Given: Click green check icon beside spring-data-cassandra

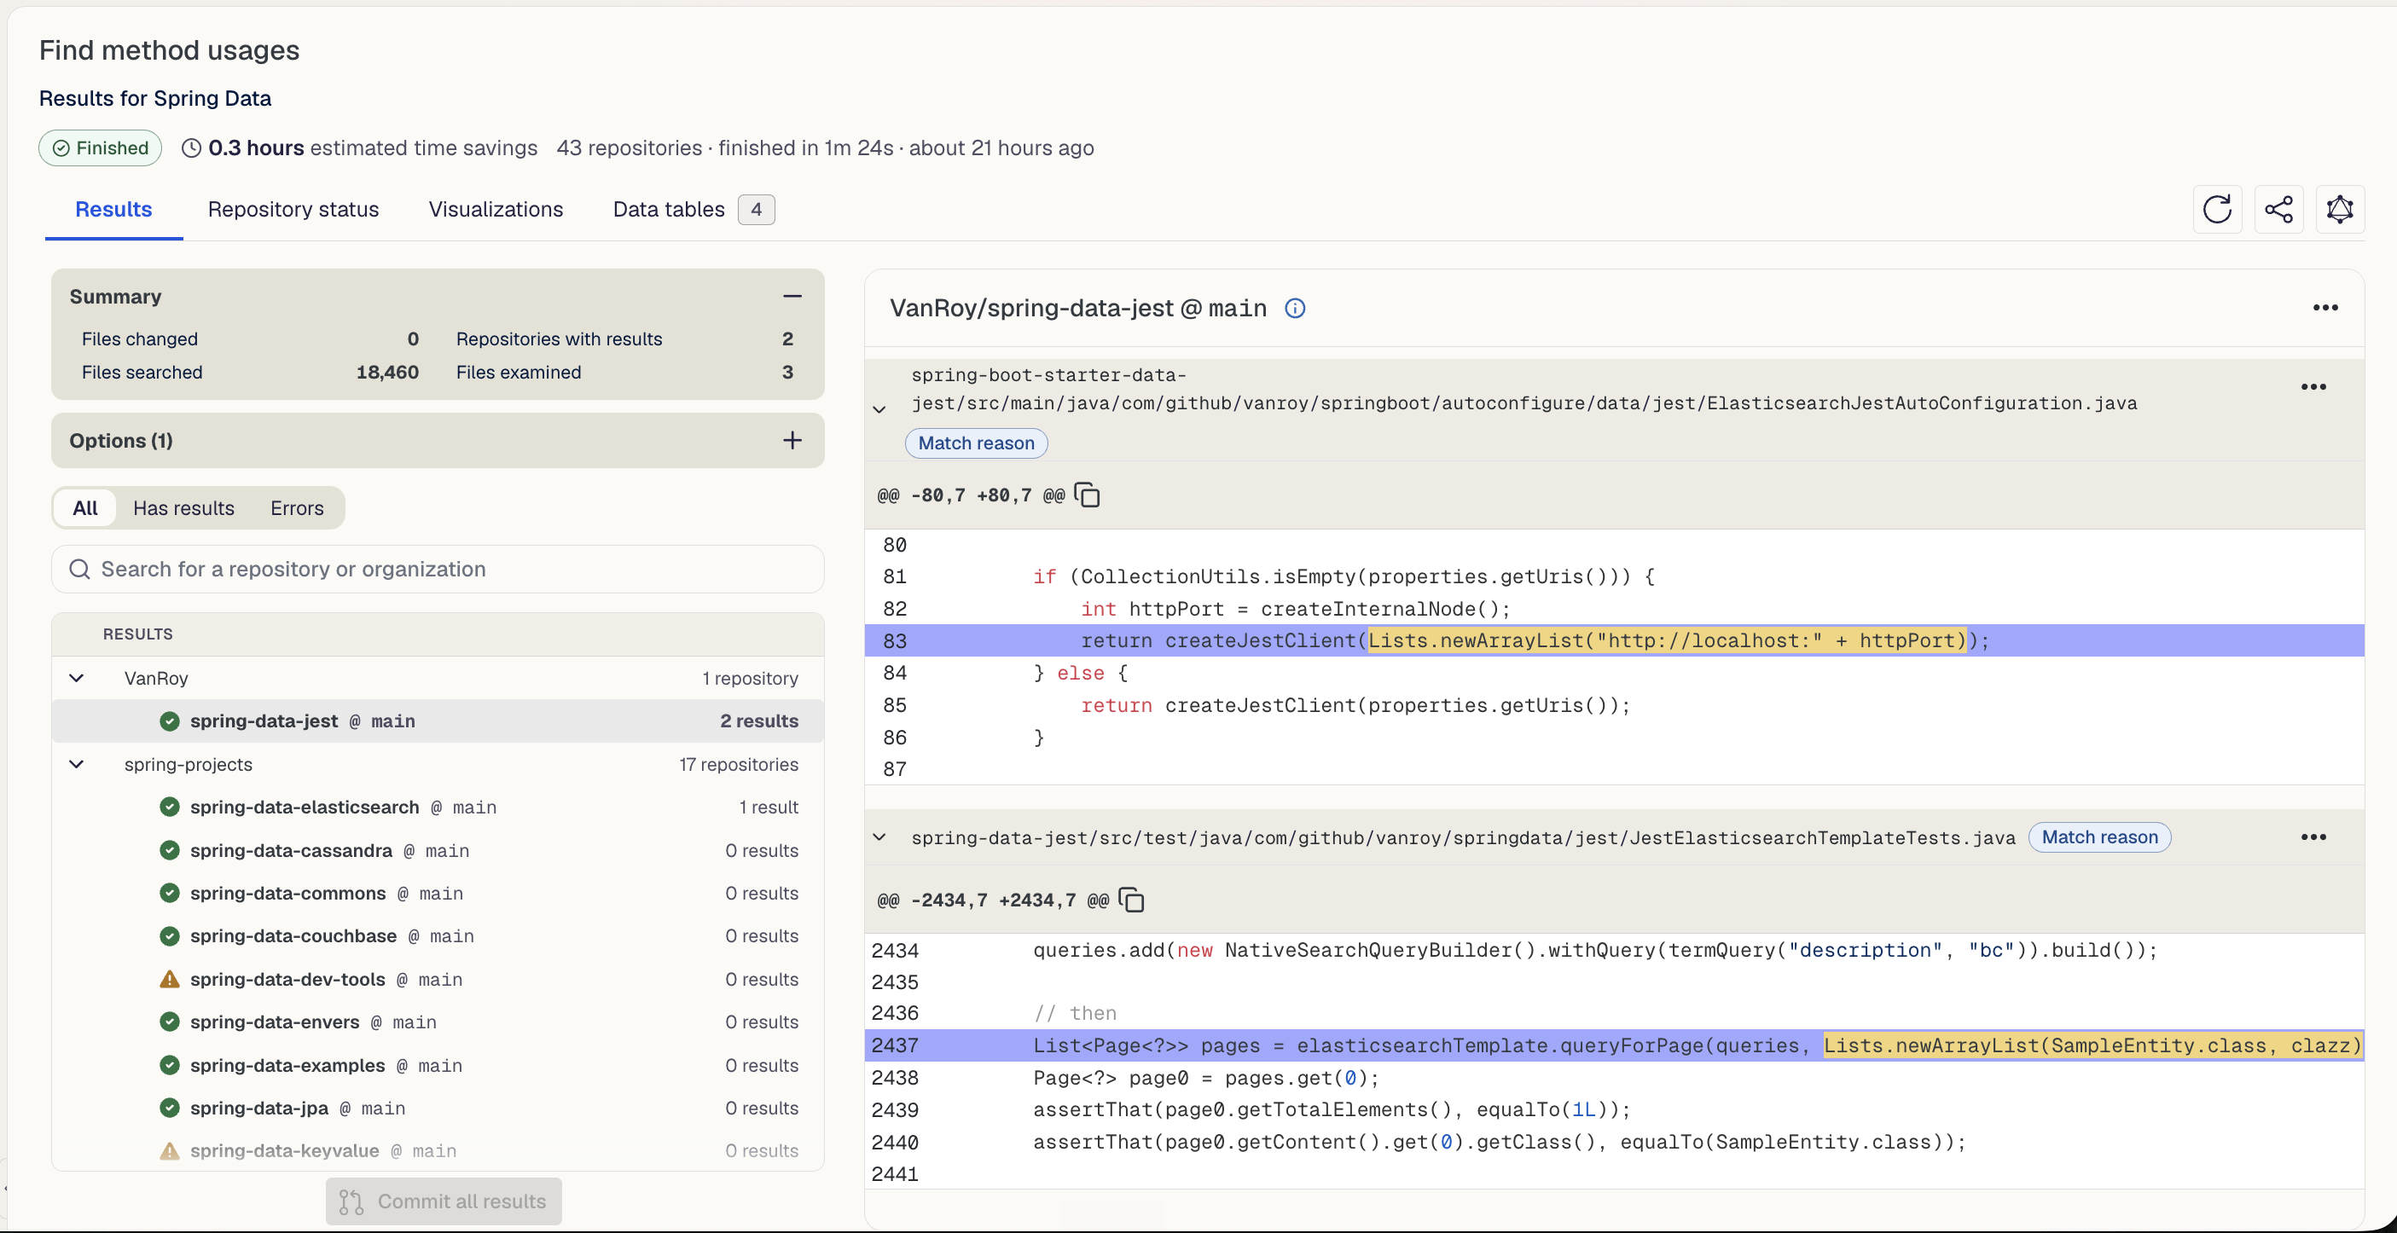Looking at the screenshot, I should click(170, 851).
